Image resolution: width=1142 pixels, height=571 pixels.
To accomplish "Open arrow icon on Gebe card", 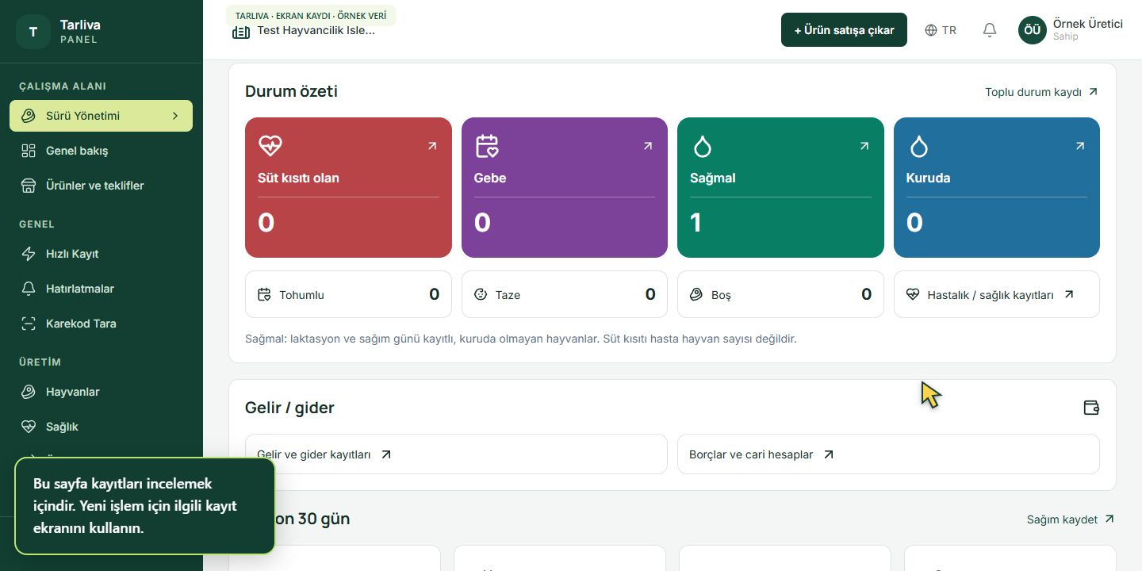I will [x=648, y=146].
